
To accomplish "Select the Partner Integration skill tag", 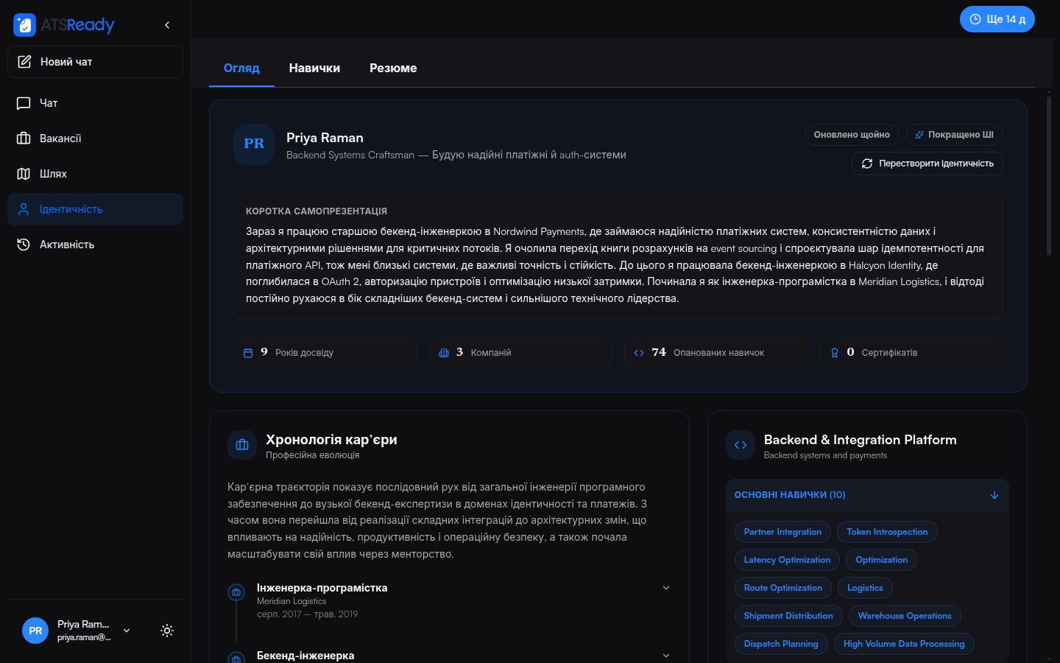I will tap(782, 532).
